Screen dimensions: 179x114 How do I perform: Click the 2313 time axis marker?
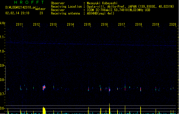tap(53, 25)
